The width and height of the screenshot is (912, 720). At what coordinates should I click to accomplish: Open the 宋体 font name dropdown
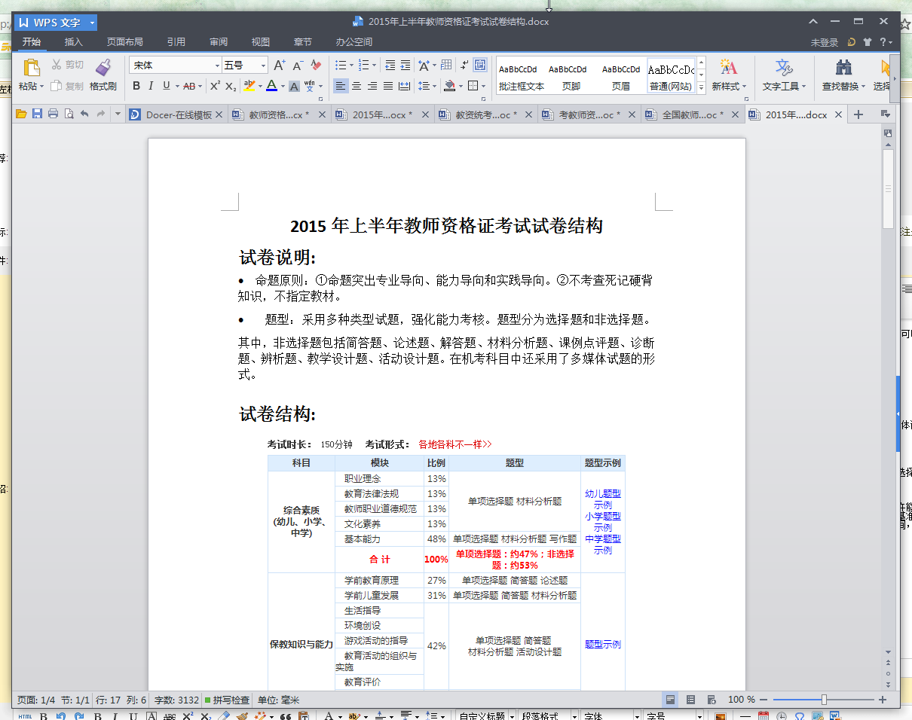click(217, 66)
